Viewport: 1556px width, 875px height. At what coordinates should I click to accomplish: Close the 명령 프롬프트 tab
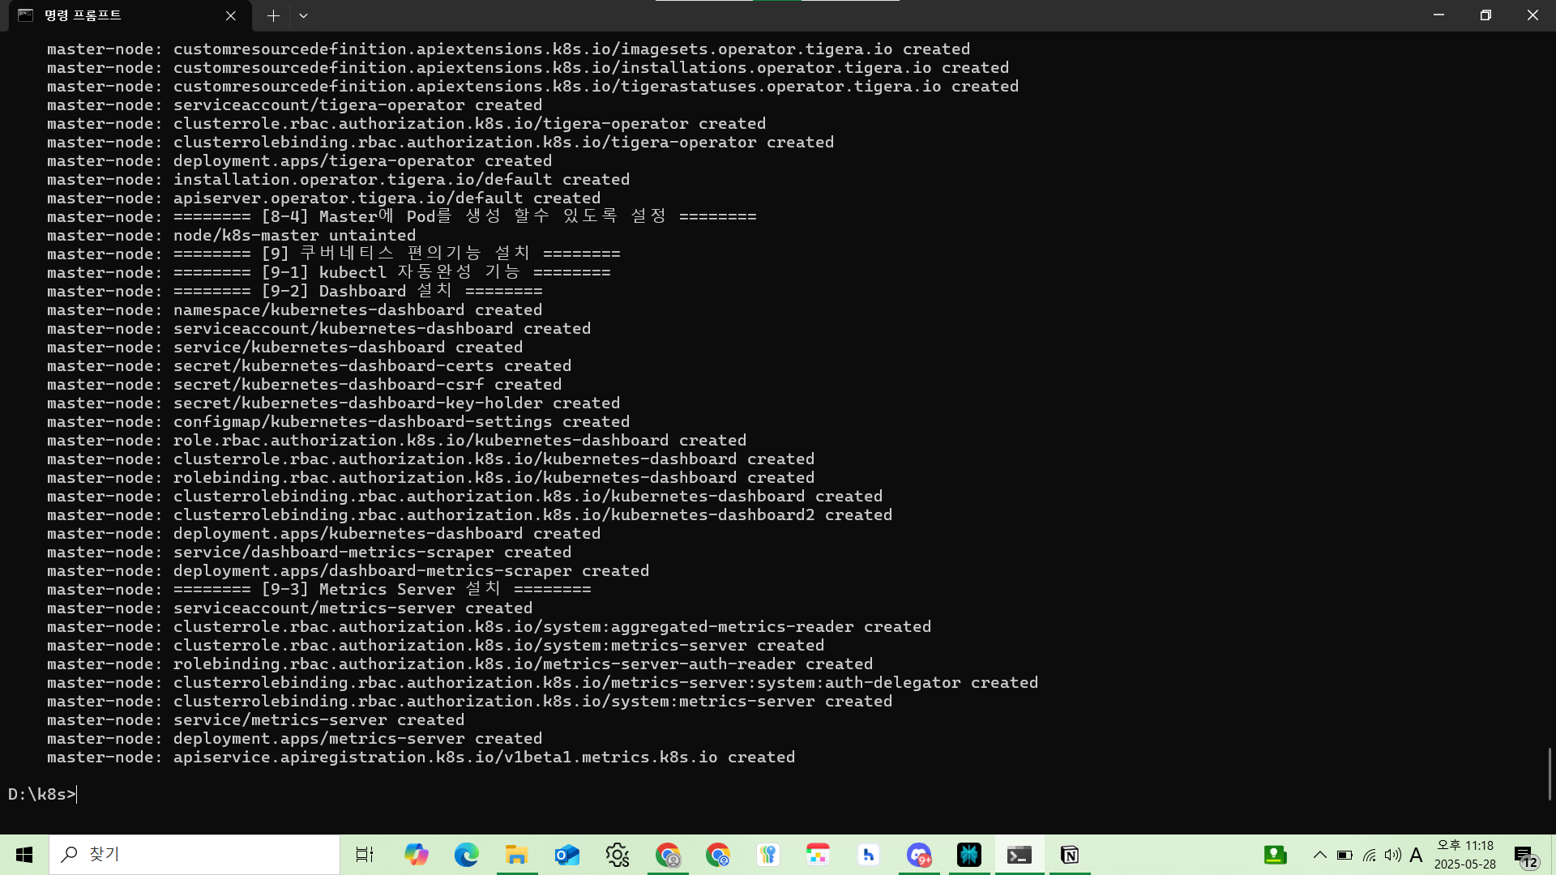click(x=231, y=15)
